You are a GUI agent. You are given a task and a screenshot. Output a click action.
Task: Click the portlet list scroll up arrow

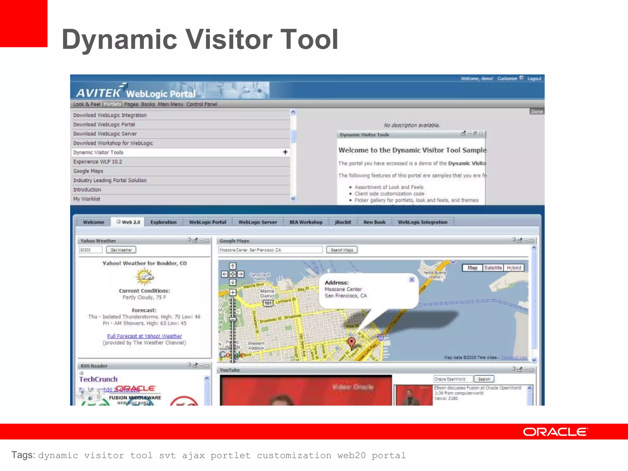(x=293, y=113)
